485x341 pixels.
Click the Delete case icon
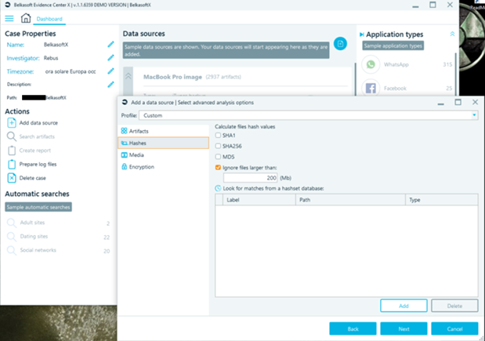tap(12, 178)
